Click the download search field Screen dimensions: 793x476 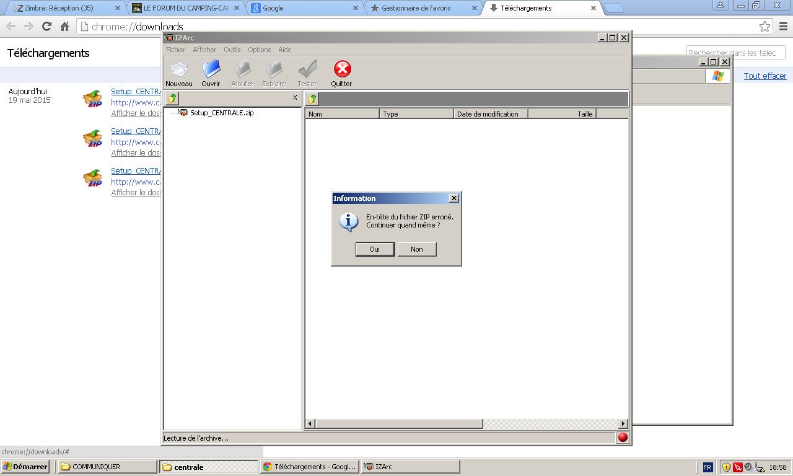coord(735,53)
